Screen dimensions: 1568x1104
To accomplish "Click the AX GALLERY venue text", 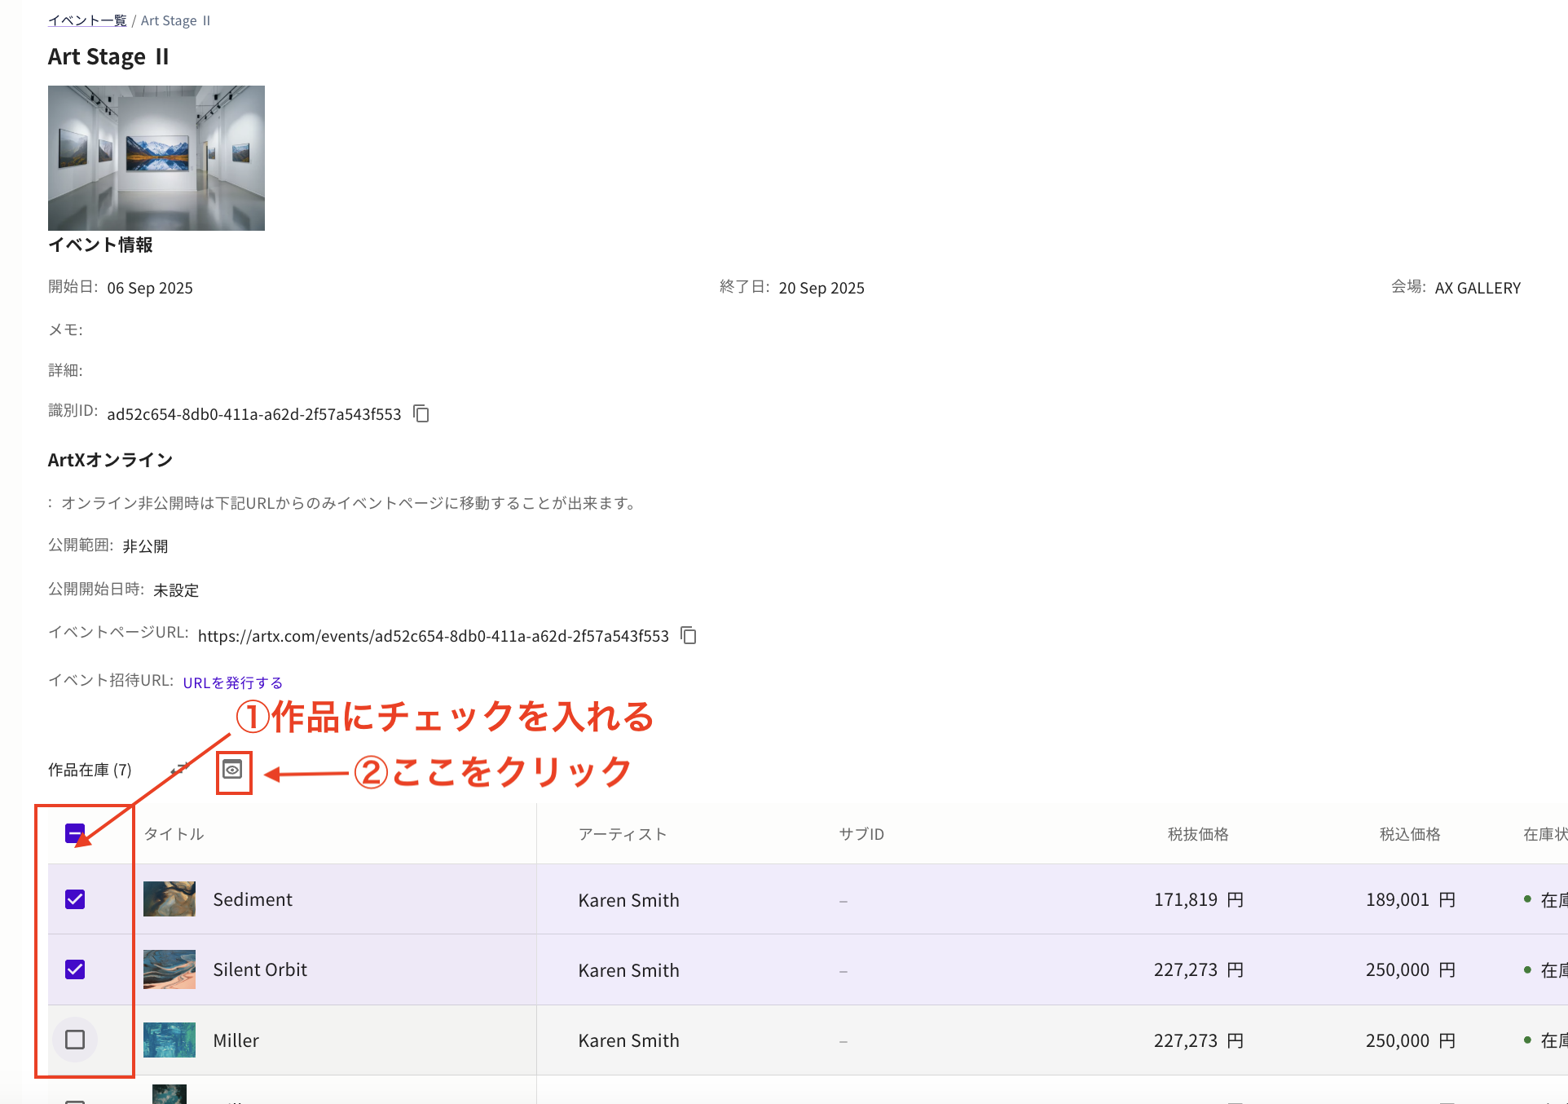I will click(1478, 288).
